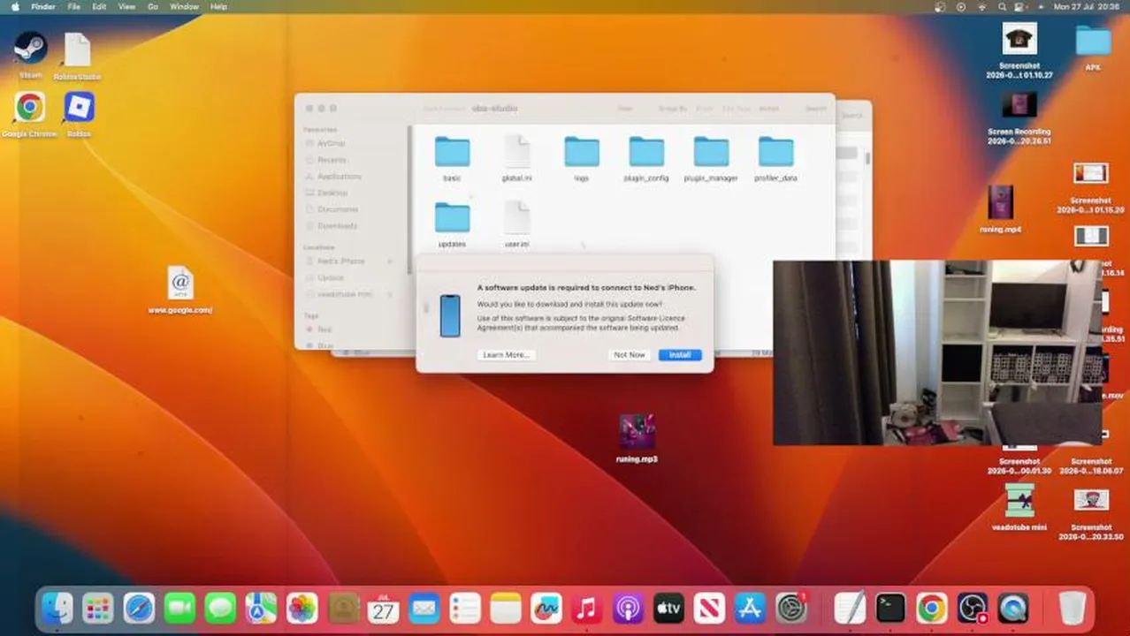Open Terminal from the Dock
The height and width of the screenshot is (636, 1130).
point(890,608)
